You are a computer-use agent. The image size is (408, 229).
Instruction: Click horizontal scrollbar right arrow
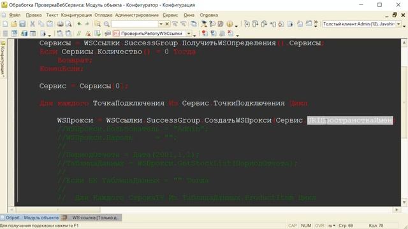click(x=397, y=209)
